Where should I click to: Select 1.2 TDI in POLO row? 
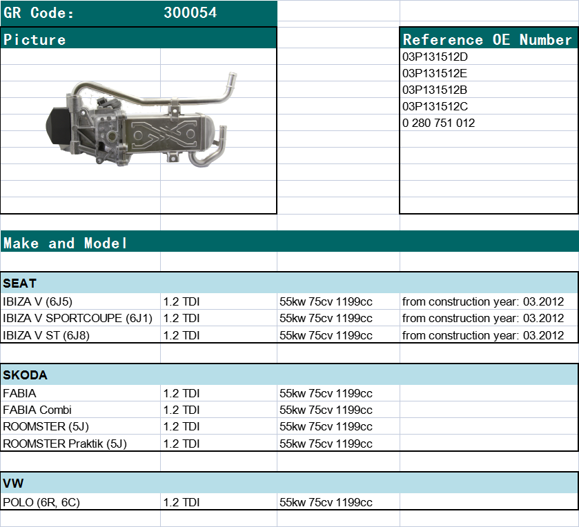click(219, 502)
